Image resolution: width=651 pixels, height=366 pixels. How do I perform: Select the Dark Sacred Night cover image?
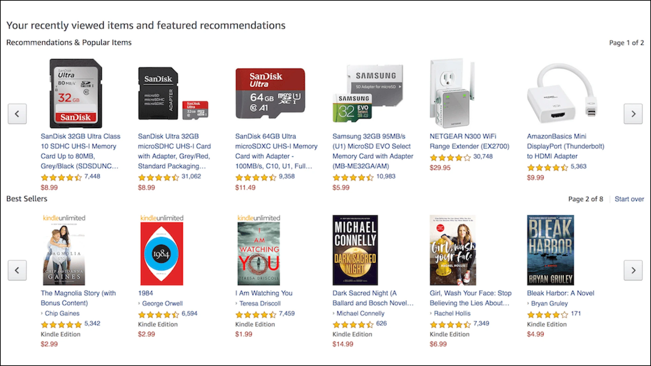355,250
